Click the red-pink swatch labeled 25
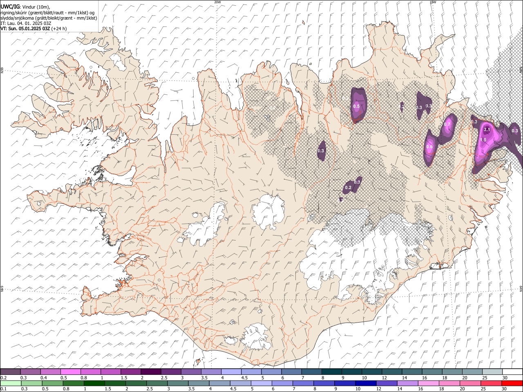This screenshot has width=523, height=392. tap(491, 383)
